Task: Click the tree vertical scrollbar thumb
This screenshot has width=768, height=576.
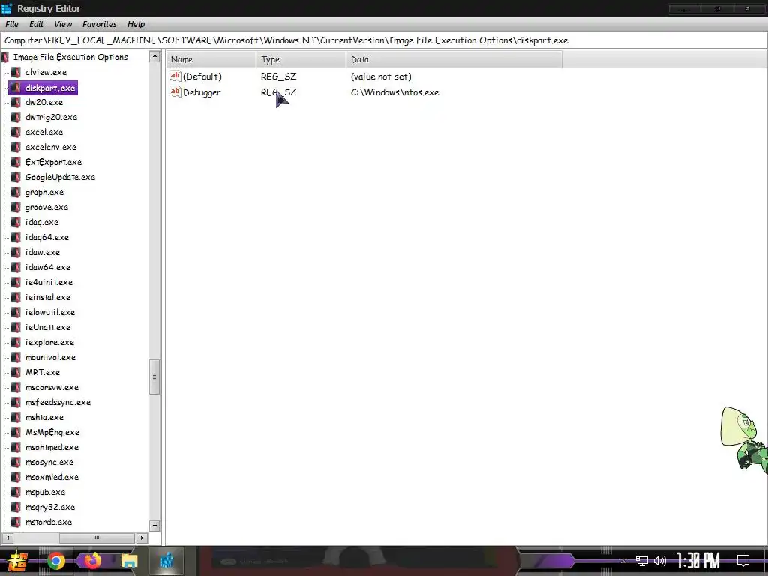Action: (154, 376)
